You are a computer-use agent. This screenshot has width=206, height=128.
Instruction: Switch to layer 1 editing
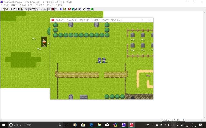[x=11, y=9]
